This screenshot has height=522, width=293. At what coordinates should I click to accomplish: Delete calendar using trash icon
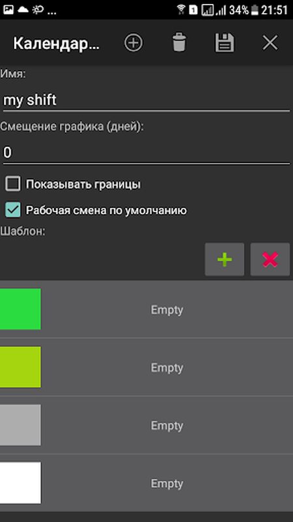[180, 42]
